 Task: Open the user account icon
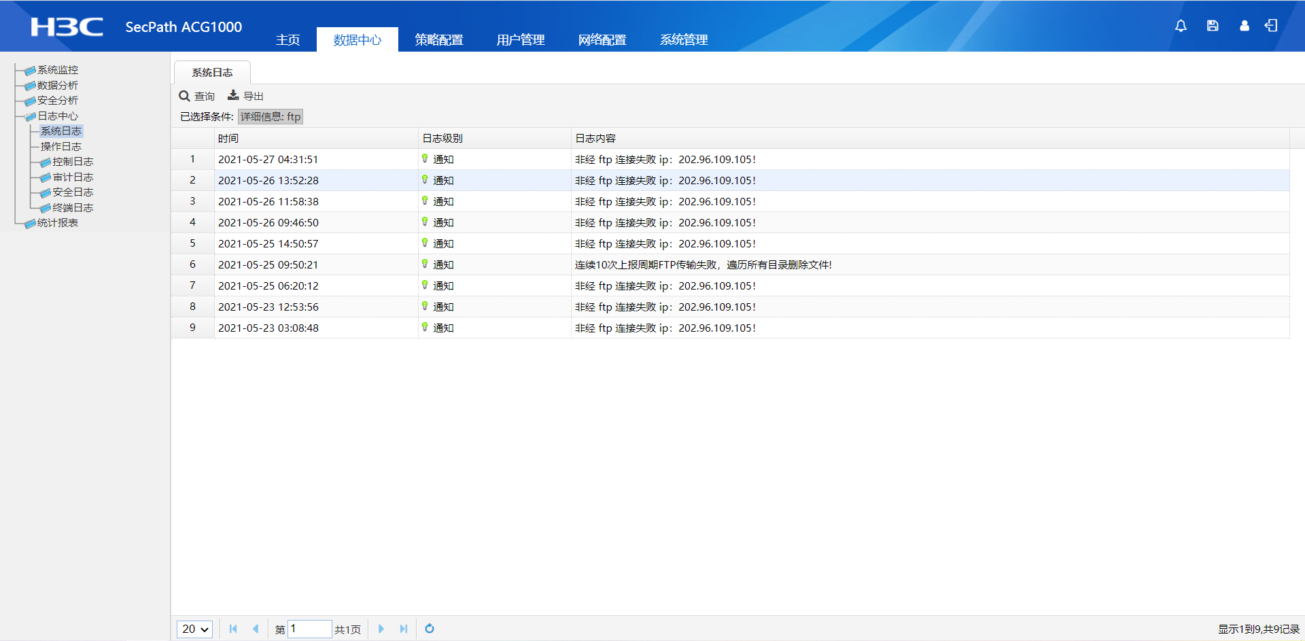pos(1245,26)
